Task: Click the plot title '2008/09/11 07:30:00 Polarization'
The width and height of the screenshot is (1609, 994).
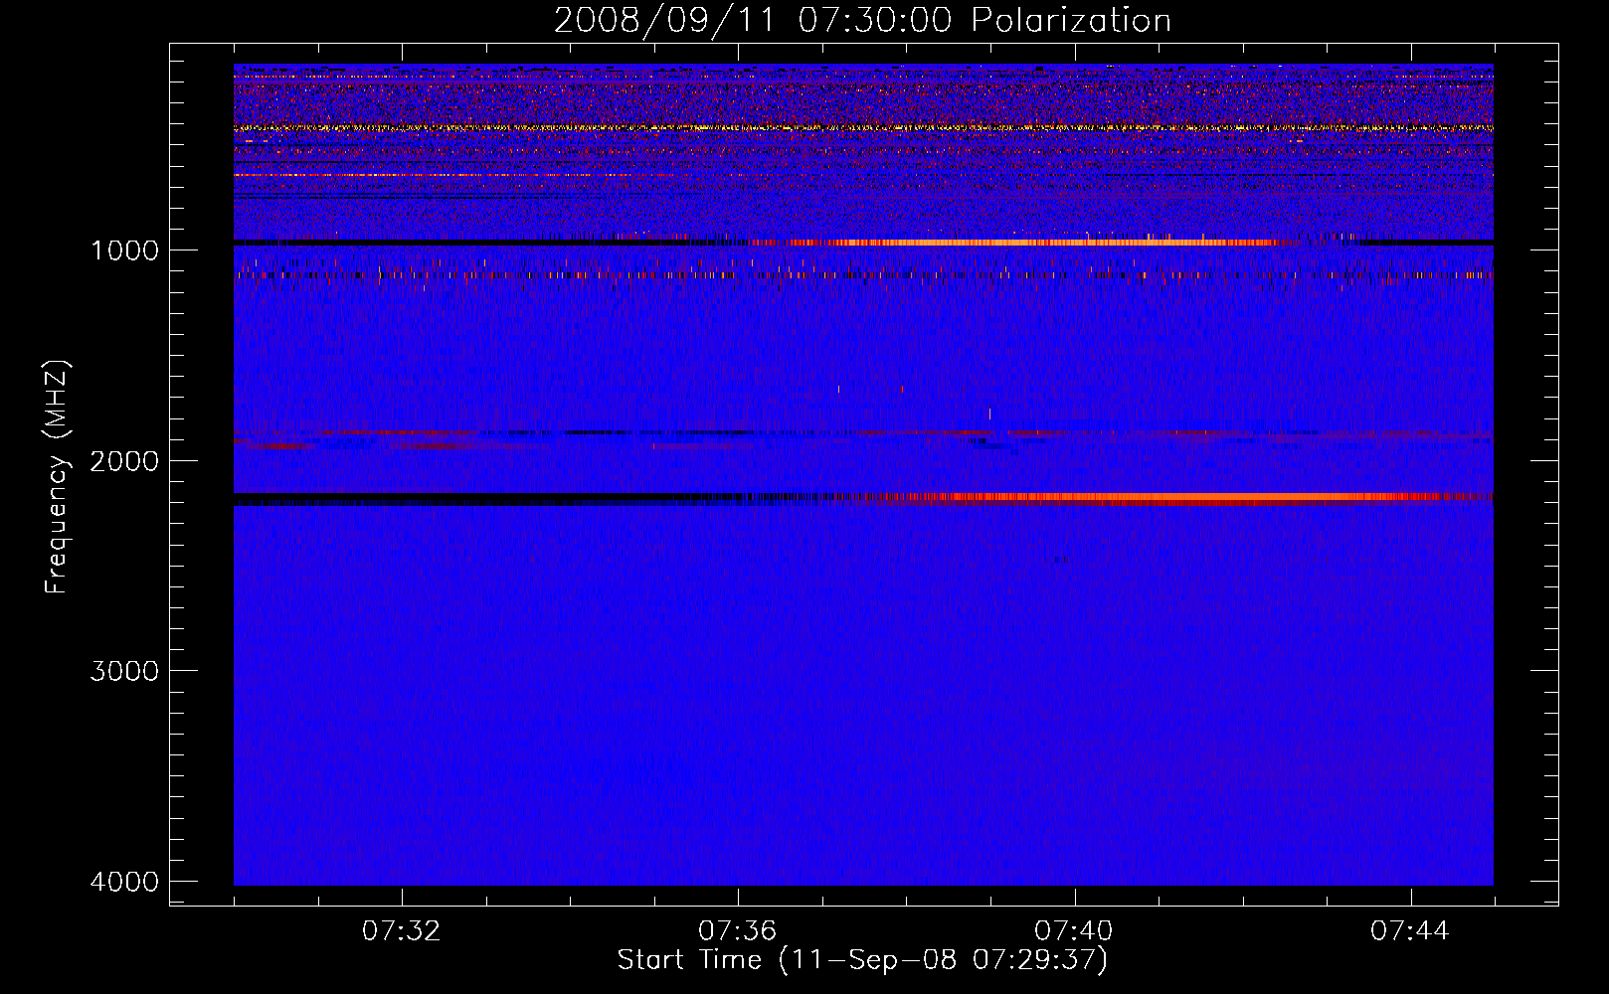Action: pos(862,20)
